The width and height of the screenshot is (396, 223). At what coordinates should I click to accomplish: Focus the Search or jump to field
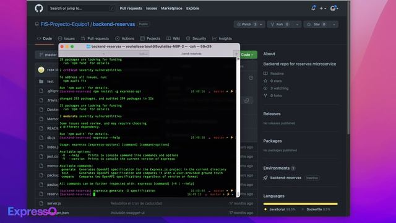coord(81,8)
